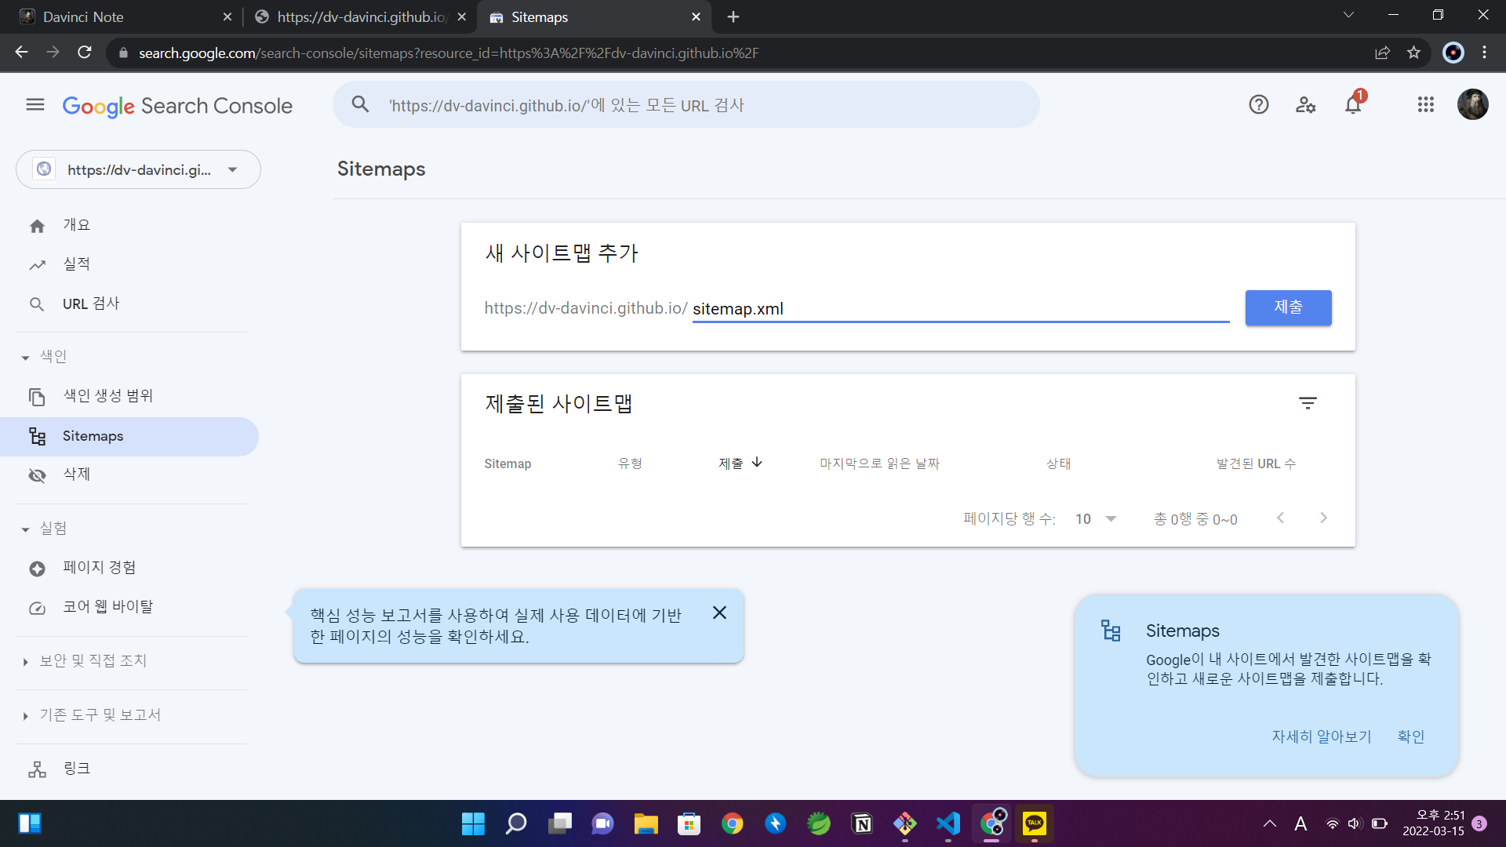Open the navigation hamburger menu
Screen dimensions: 1506x847
35,104
